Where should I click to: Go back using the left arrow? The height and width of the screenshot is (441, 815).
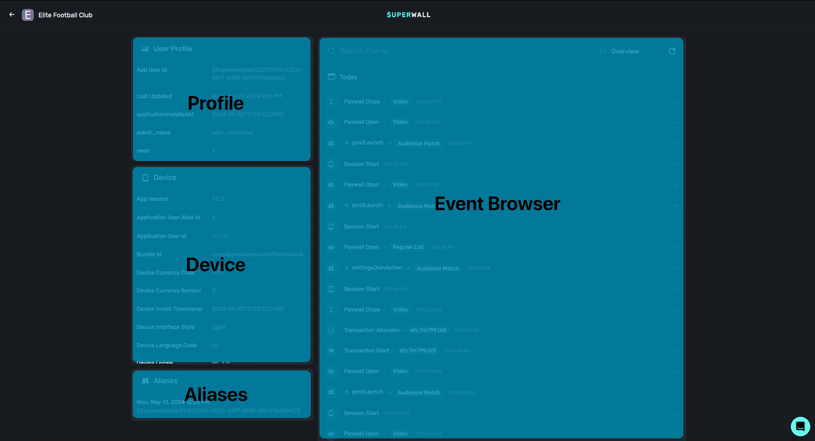click(x=12, y=15)
